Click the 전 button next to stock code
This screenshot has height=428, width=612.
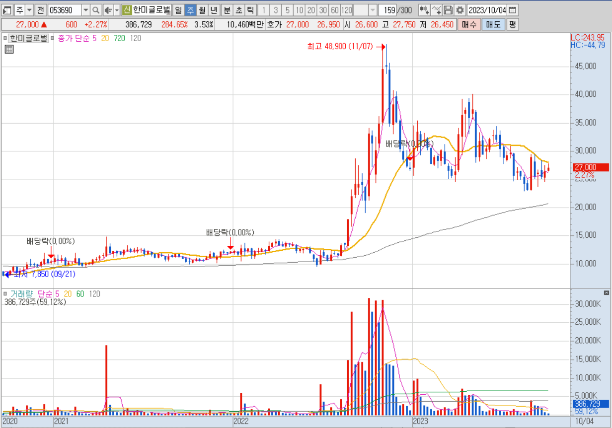(x=41, y=10)
